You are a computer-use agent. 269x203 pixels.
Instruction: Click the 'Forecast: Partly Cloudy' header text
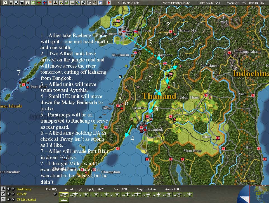(176, 3)
